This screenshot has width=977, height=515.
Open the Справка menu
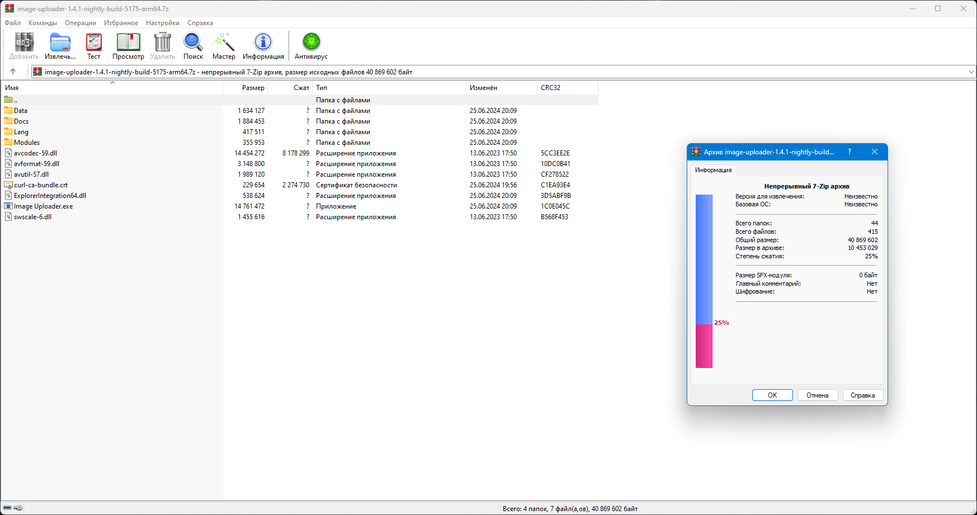200,23
